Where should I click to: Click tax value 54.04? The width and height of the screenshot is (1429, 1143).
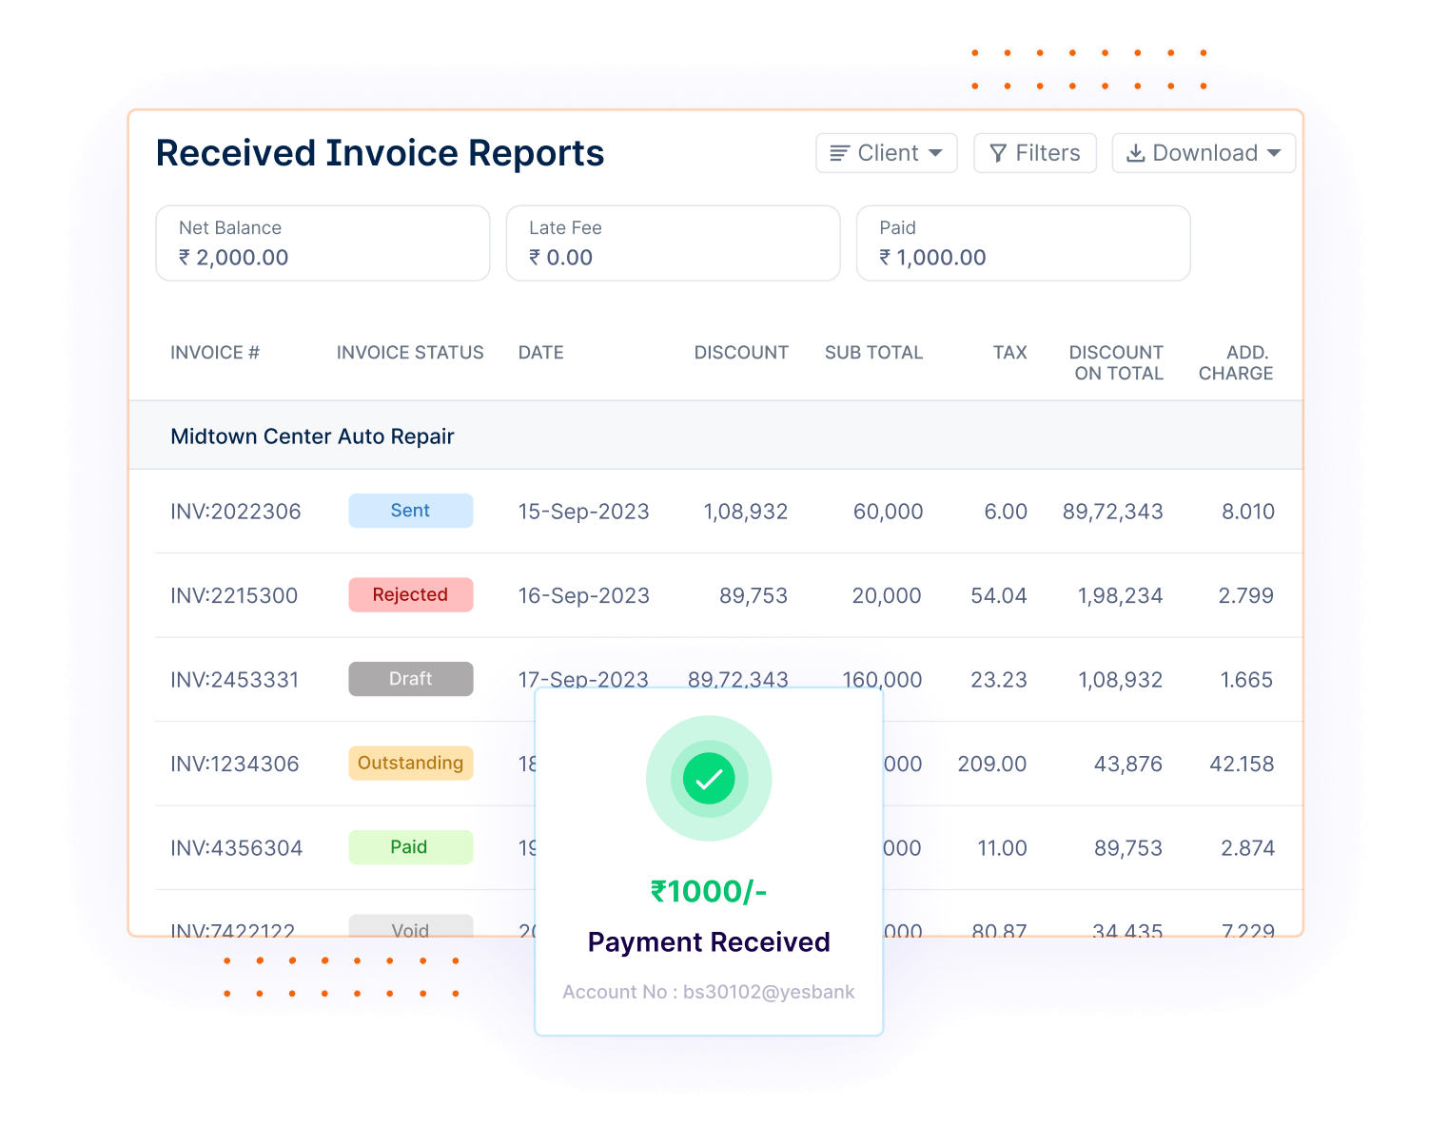coord(999,596)
